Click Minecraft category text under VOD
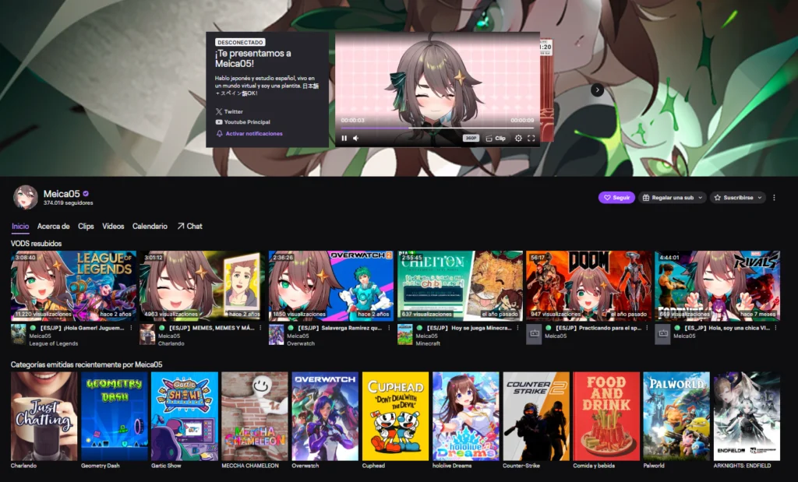This screenshot has width=798, height=482. [428, 343]
